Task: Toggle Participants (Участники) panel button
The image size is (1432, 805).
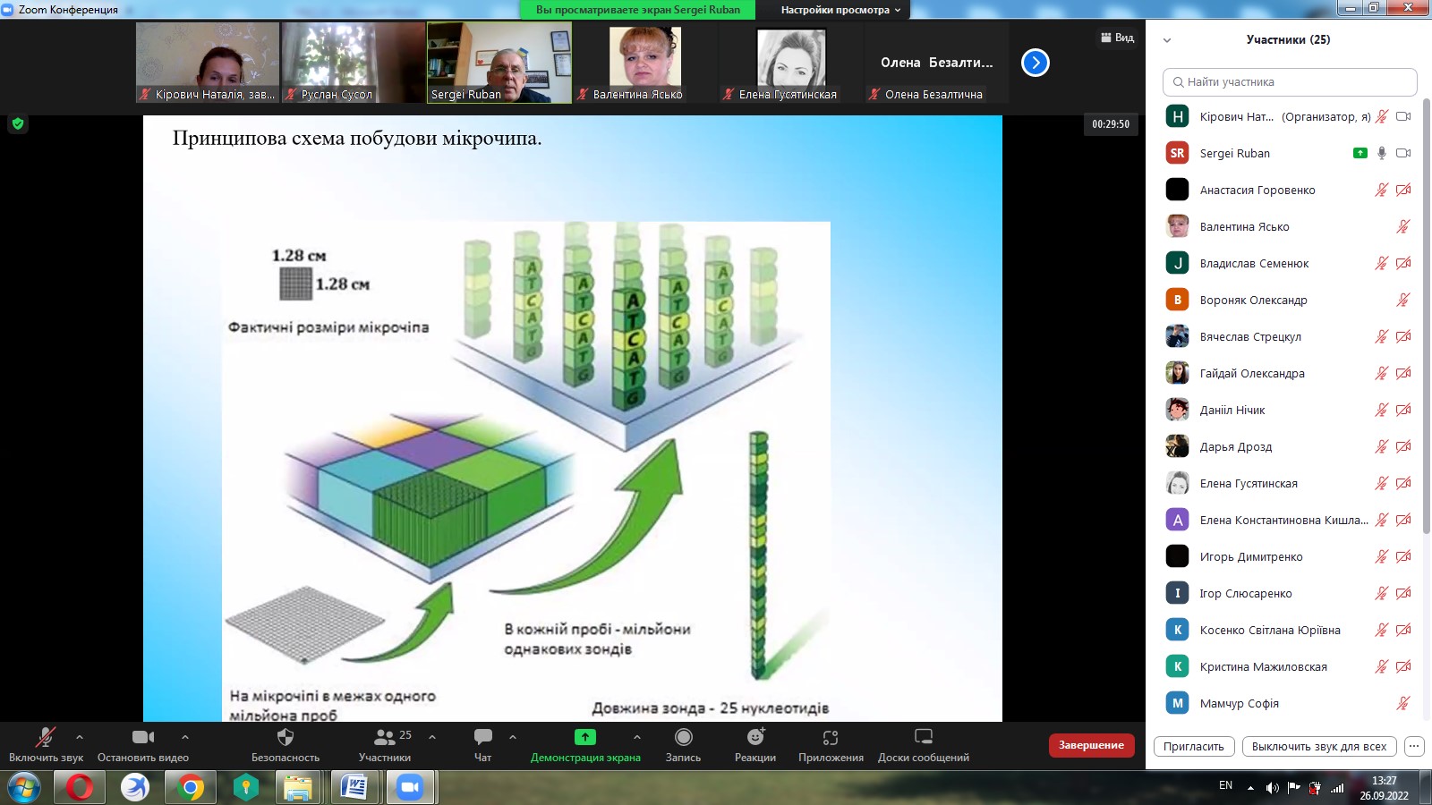Action: 385,737
